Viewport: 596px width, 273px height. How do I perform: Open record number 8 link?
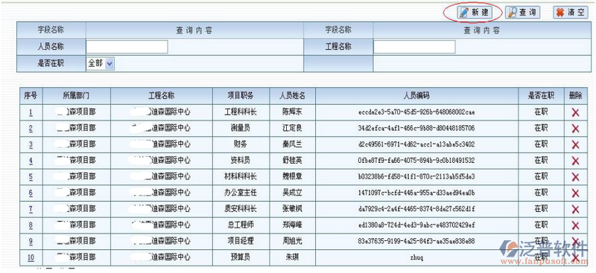point(31,225)
